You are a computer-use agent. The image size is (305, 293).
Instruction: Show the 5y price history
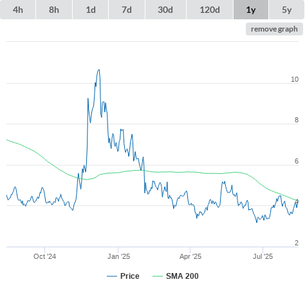coord(286,10)
